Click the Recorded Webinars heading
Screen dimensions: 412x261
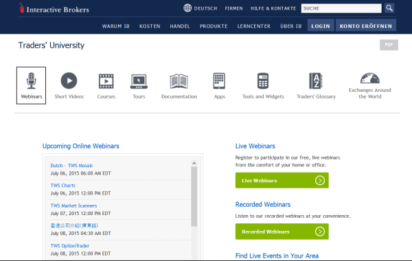263,205
